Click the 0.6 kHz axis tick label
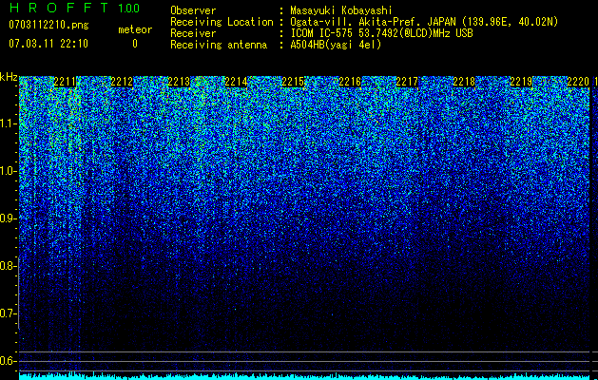 (x=8, y=361)
